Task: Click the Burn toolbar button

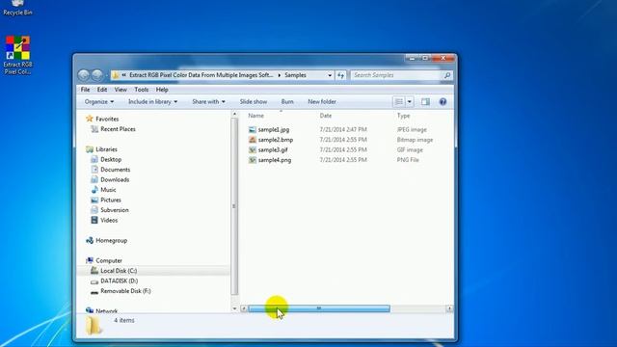Action: (287, 102)
